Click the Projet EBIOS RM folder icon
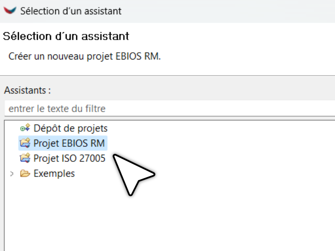335x251 pixels. coord(25,143)
